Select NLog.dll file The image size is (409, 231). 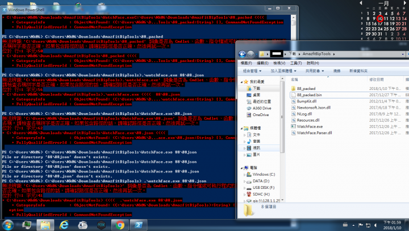(304, 114)
